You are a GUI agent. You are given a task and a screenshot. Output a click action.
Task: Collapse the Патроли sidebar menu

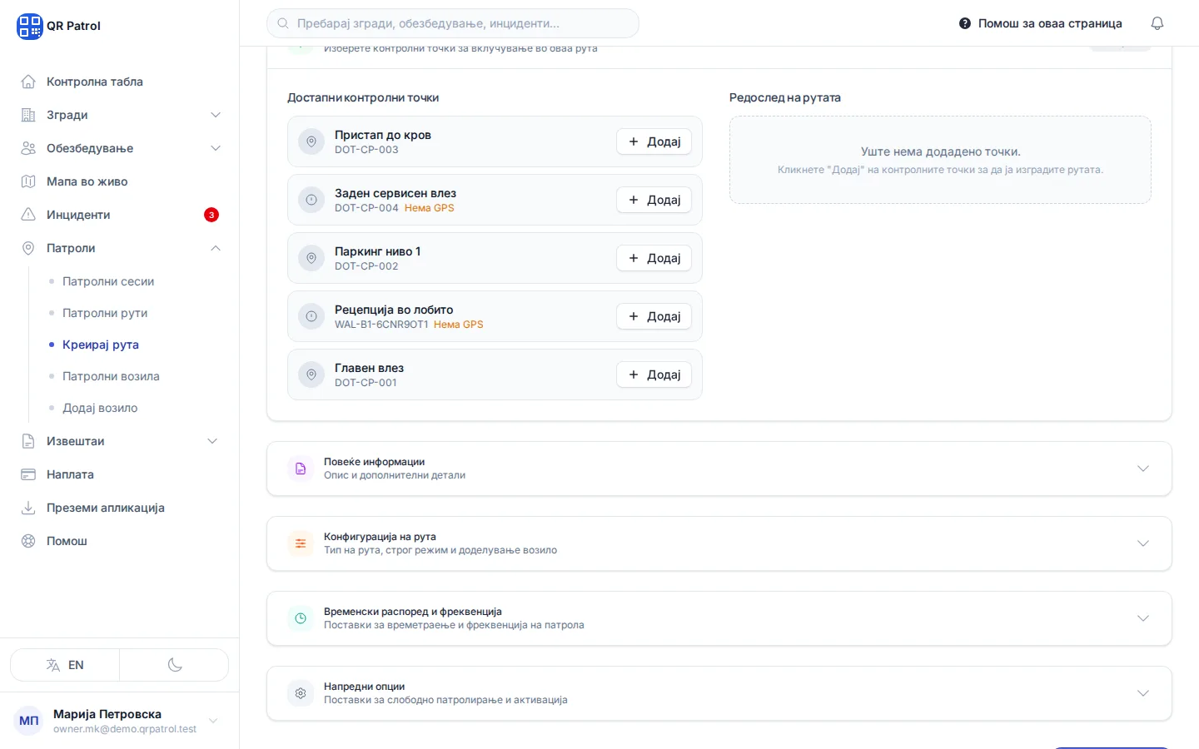tap(120, 248)
